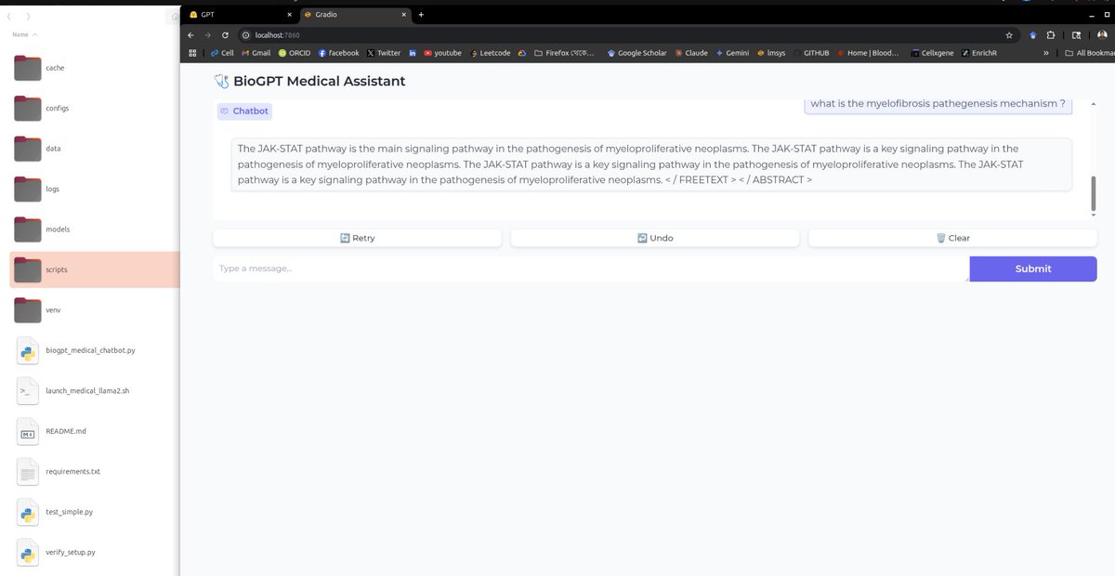The image size is (1115, 576).
Task: Open the youtube bookmark
Action: (x=442, y=53)
